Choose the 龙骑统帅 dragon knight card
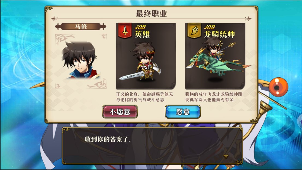 coord(215,56)
